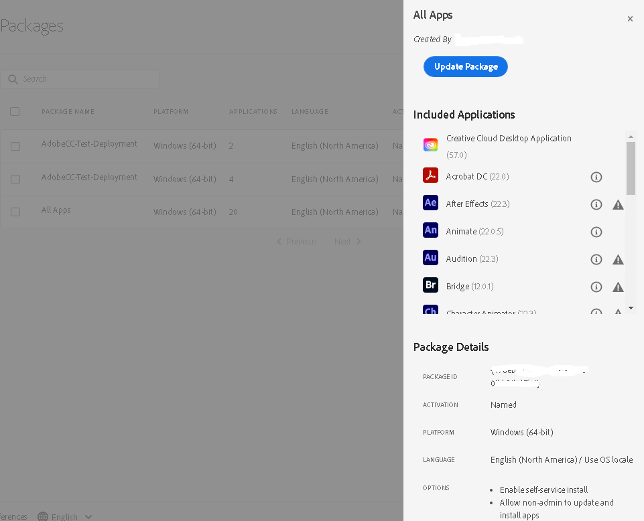View Bridge warning triangle

point(618,287)
